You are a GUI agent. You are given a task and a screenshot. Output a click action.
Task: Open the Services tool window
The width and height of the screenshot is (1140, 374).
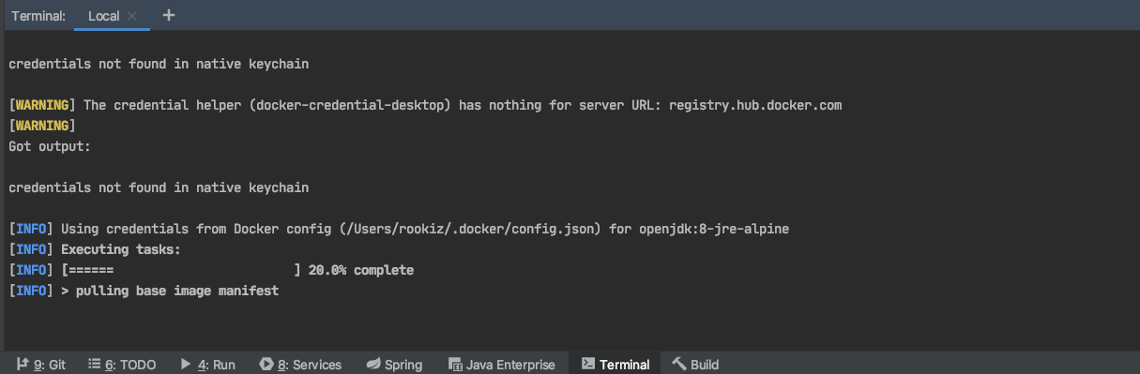tap(300, 364)
